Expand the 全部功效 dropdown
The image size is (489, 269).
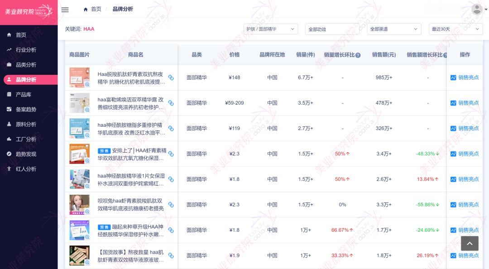332,29
